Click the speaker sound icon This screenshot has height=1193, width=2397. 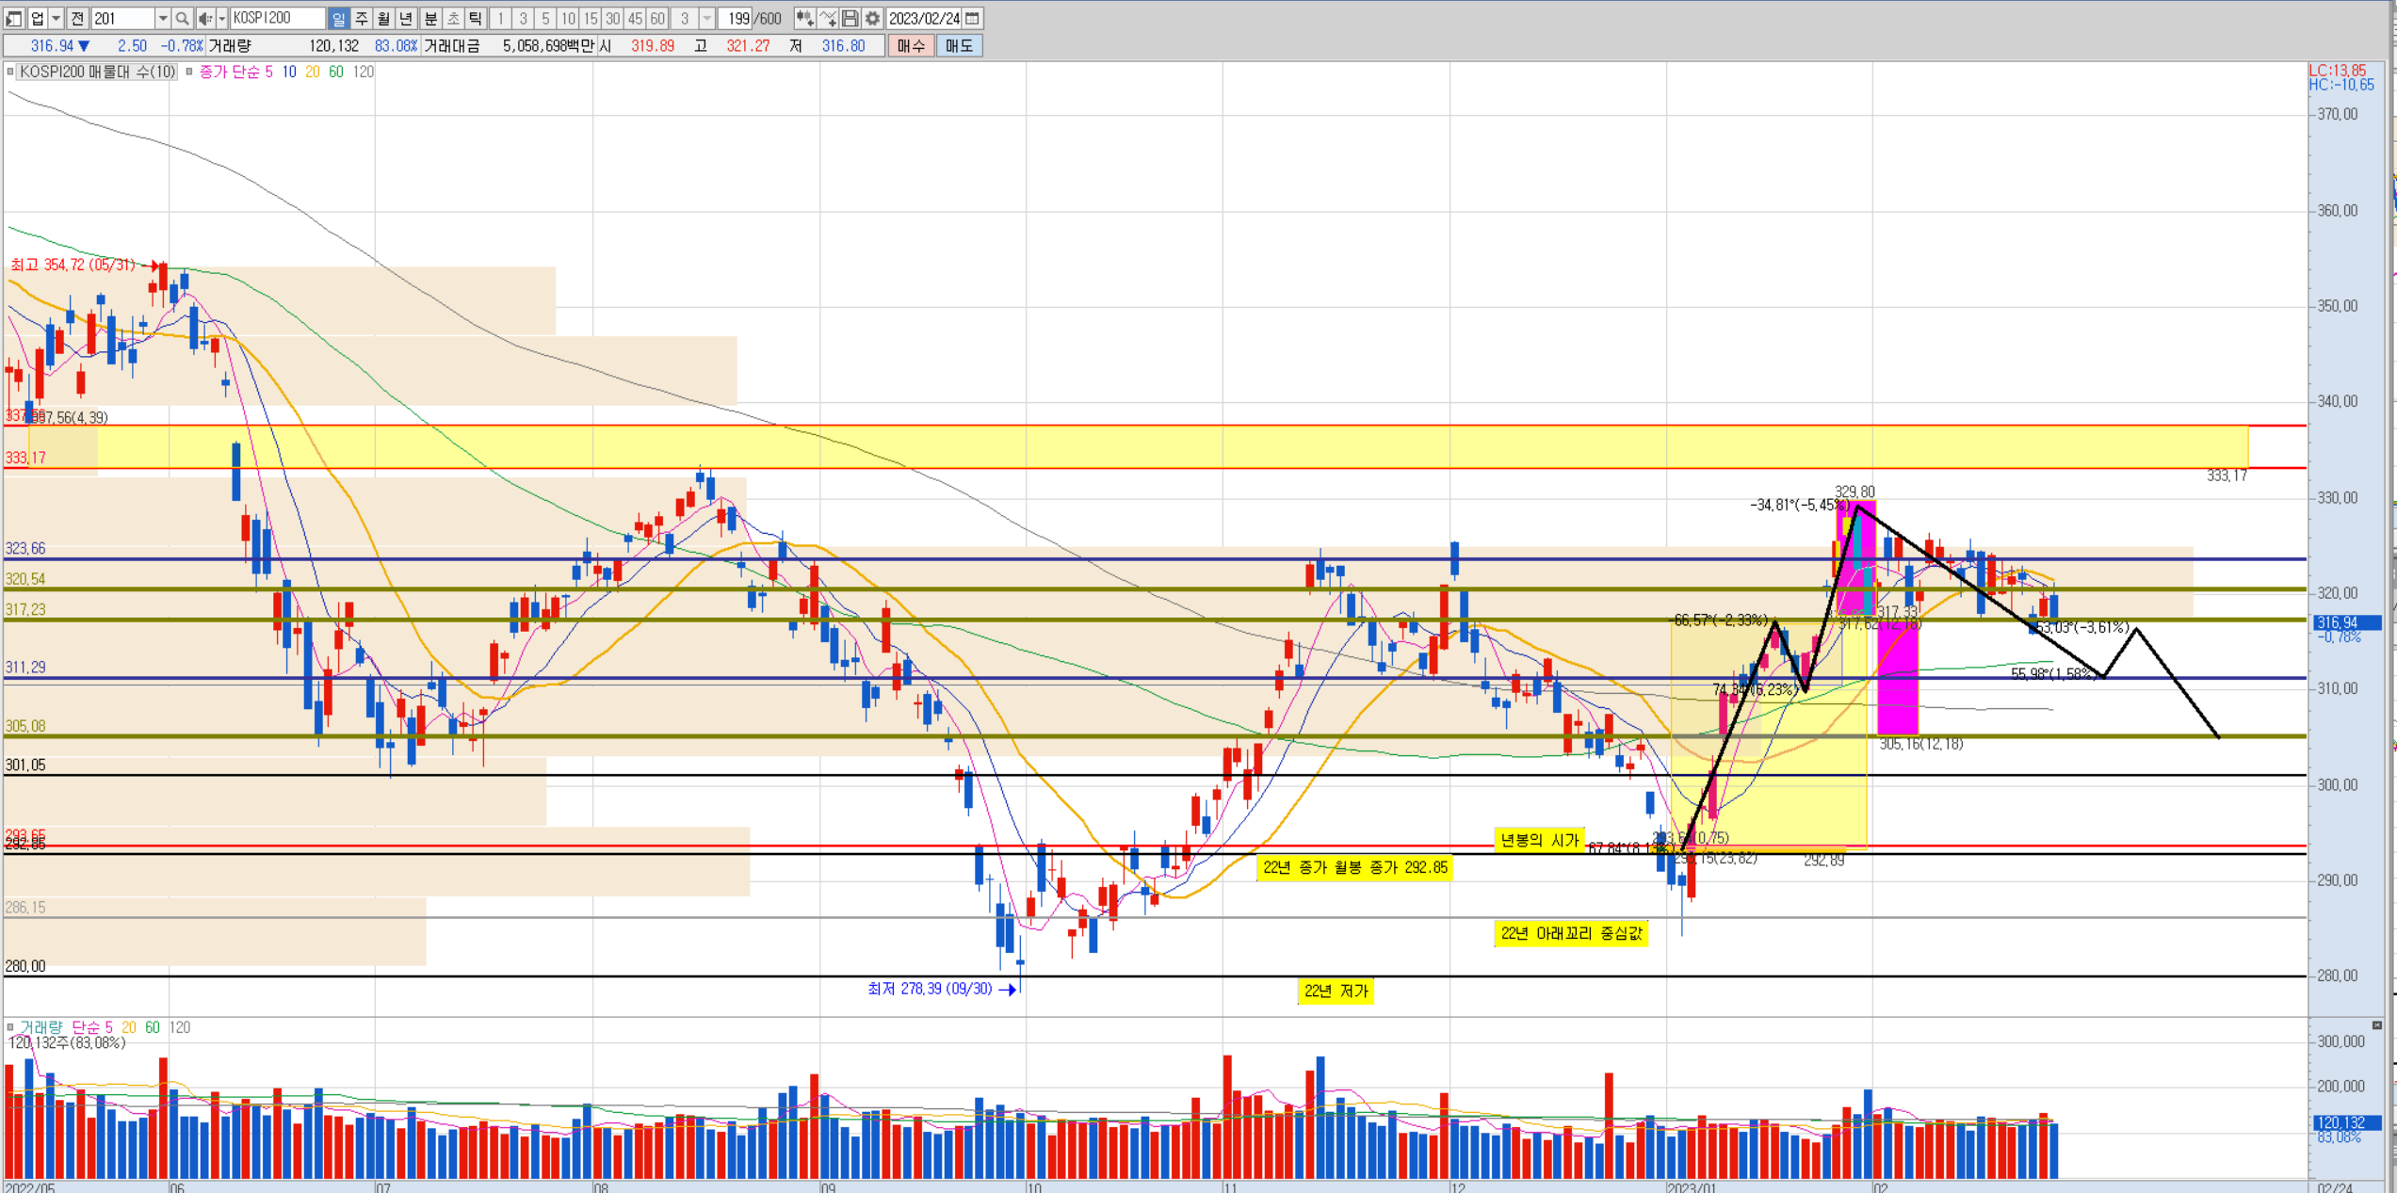coord(205,18)
